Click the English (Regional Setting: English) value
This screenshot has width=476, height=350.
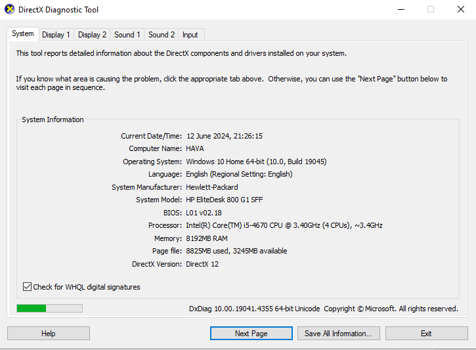[239, 174]
